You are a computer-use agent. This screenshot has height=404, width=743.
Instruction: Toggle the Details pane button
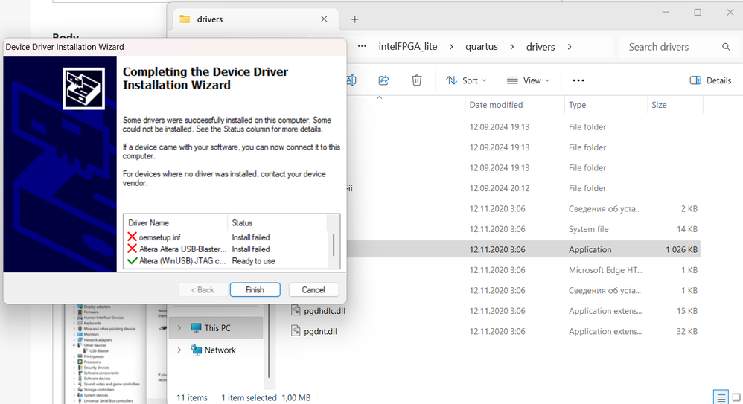point(710,80)
